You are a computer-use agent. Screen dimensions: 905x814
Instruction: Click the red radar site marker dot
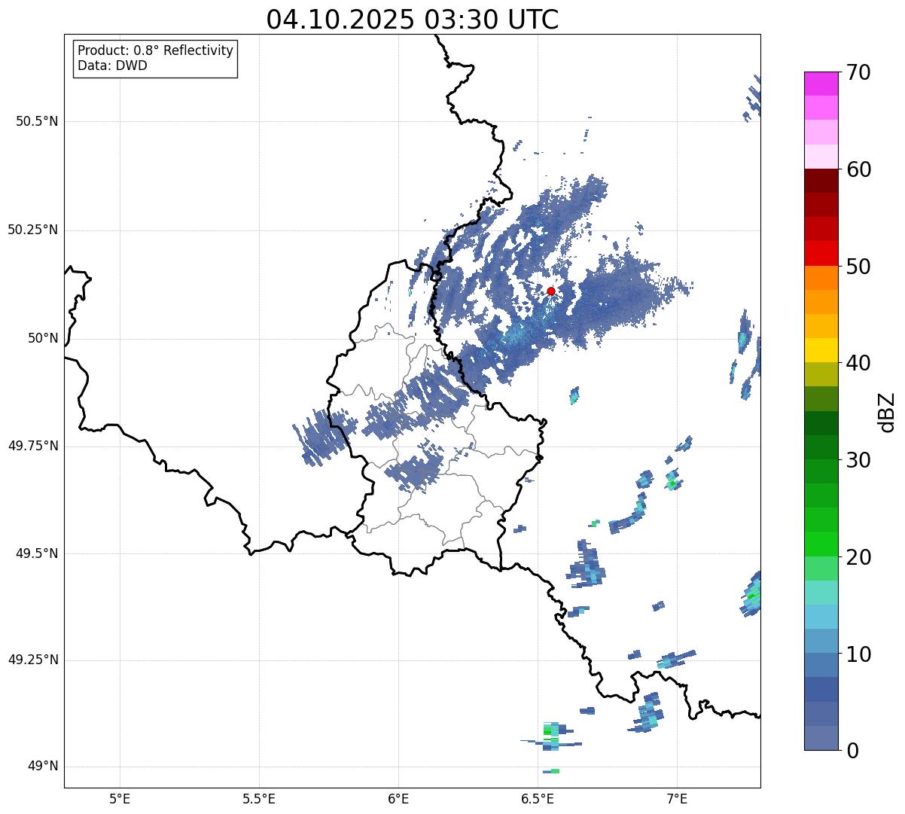click(551, 291)
